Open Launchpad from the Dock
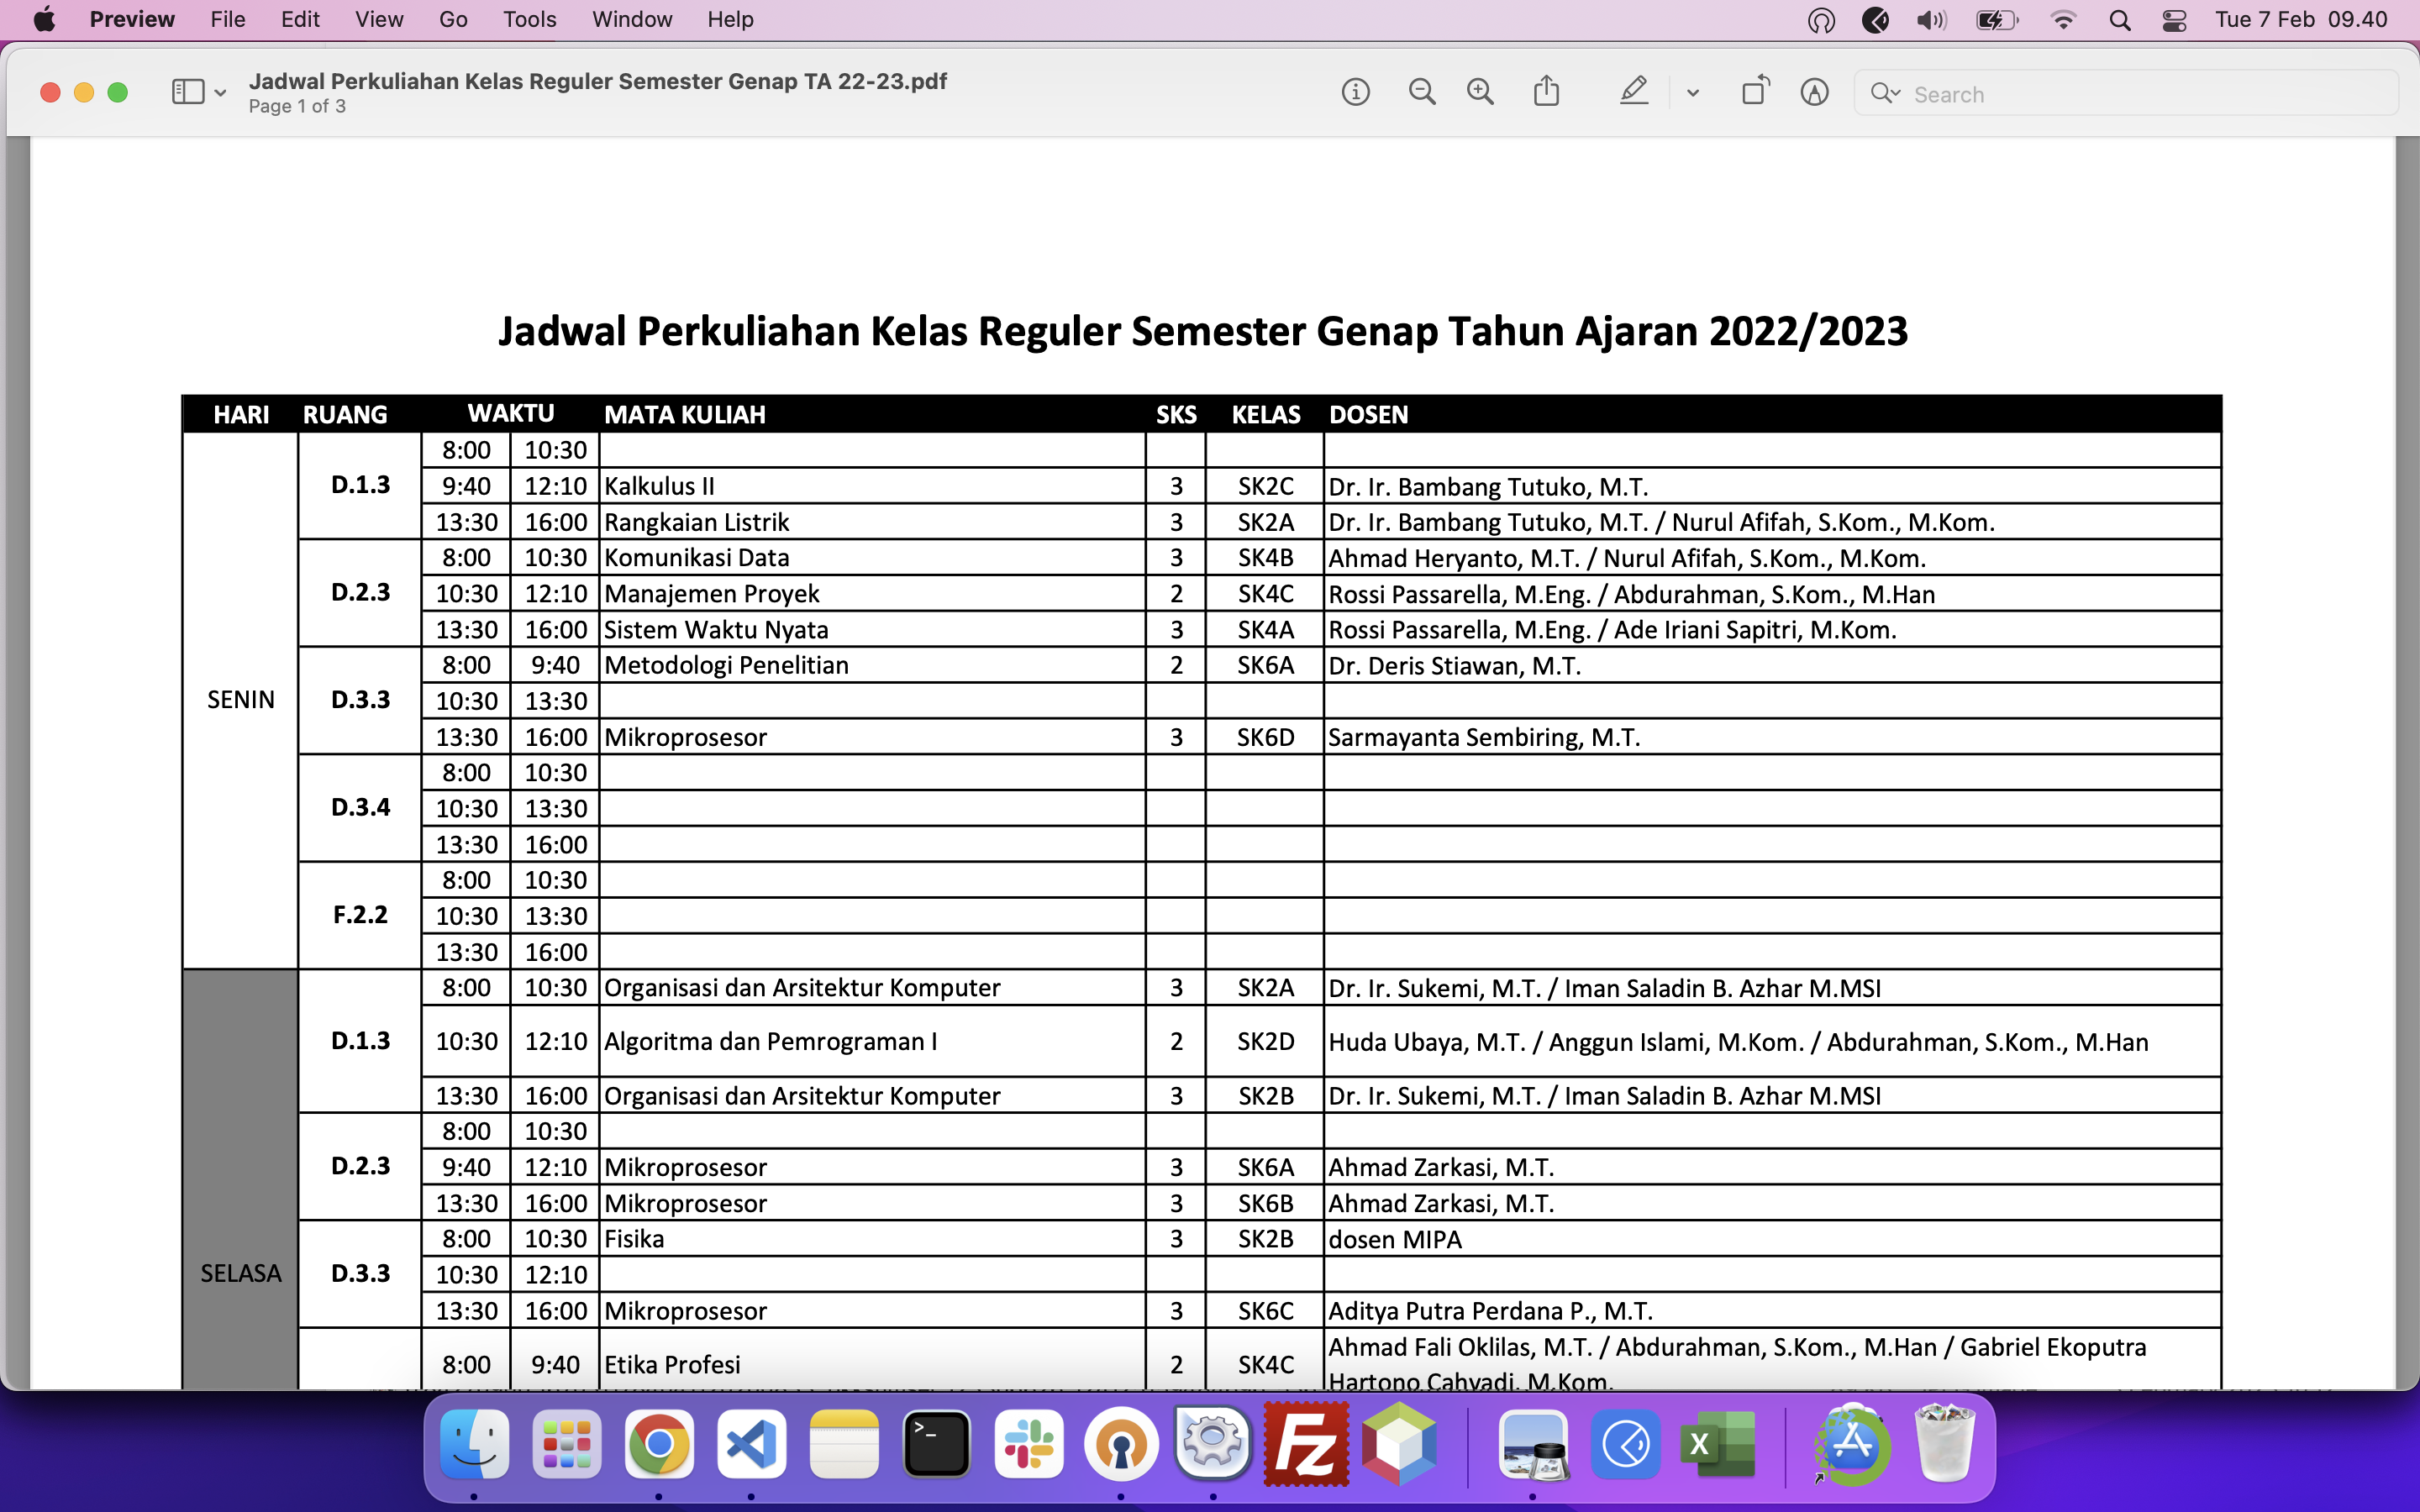 pyautogui.click(x=567, y=1444)
